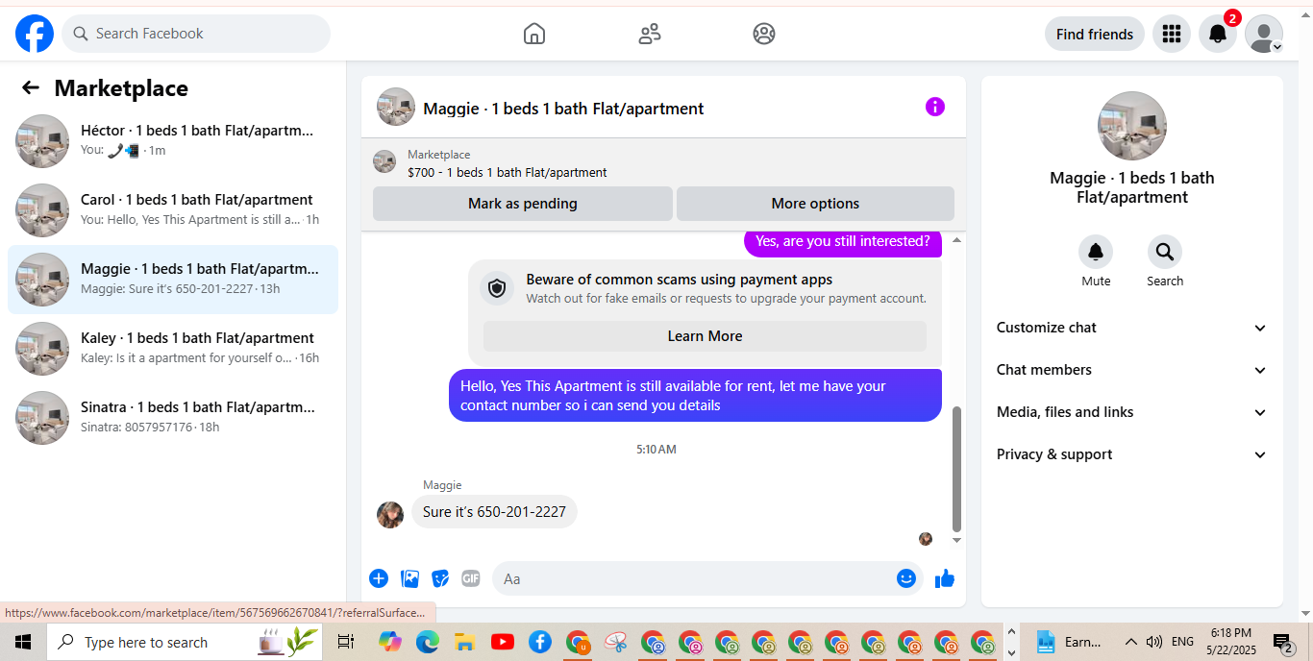The width and height of the screenshot is (1313, 661).
Task: Open the Héctor conversation
Action: click(173, 141)
